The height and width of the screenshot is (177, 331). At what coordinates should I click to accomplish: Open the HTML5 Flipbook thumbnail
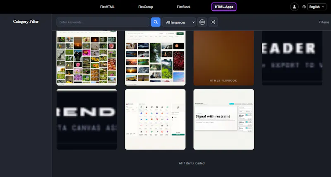(x=223, y=58)
